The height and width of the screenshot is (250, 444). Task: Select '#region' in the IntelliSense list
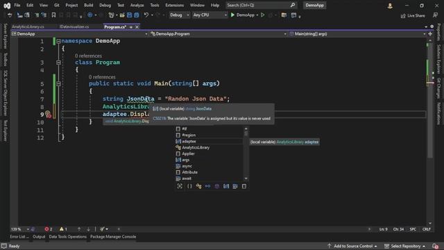point(210,135)
